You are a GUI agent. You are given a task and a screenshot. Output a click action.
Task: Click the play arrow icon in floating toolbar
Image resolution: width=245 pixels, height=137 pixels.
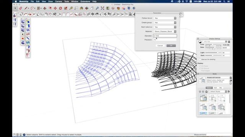23,34
